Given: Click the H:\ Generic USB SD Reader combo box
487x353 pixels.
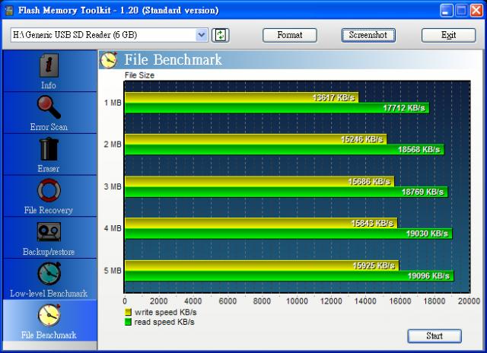Looking at the screenshot, I should 110,35.
